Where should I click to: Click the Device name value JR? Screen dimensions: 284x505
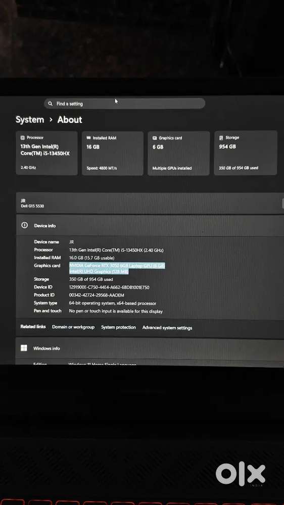point(72,242)
